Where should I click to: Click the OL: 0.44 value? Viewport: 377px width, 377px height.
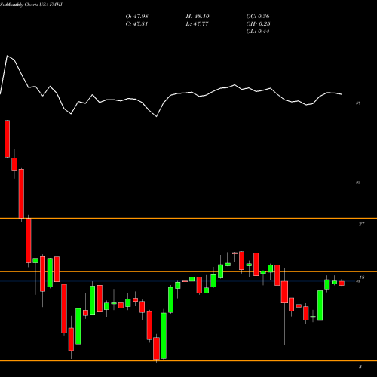pos(258,31)
